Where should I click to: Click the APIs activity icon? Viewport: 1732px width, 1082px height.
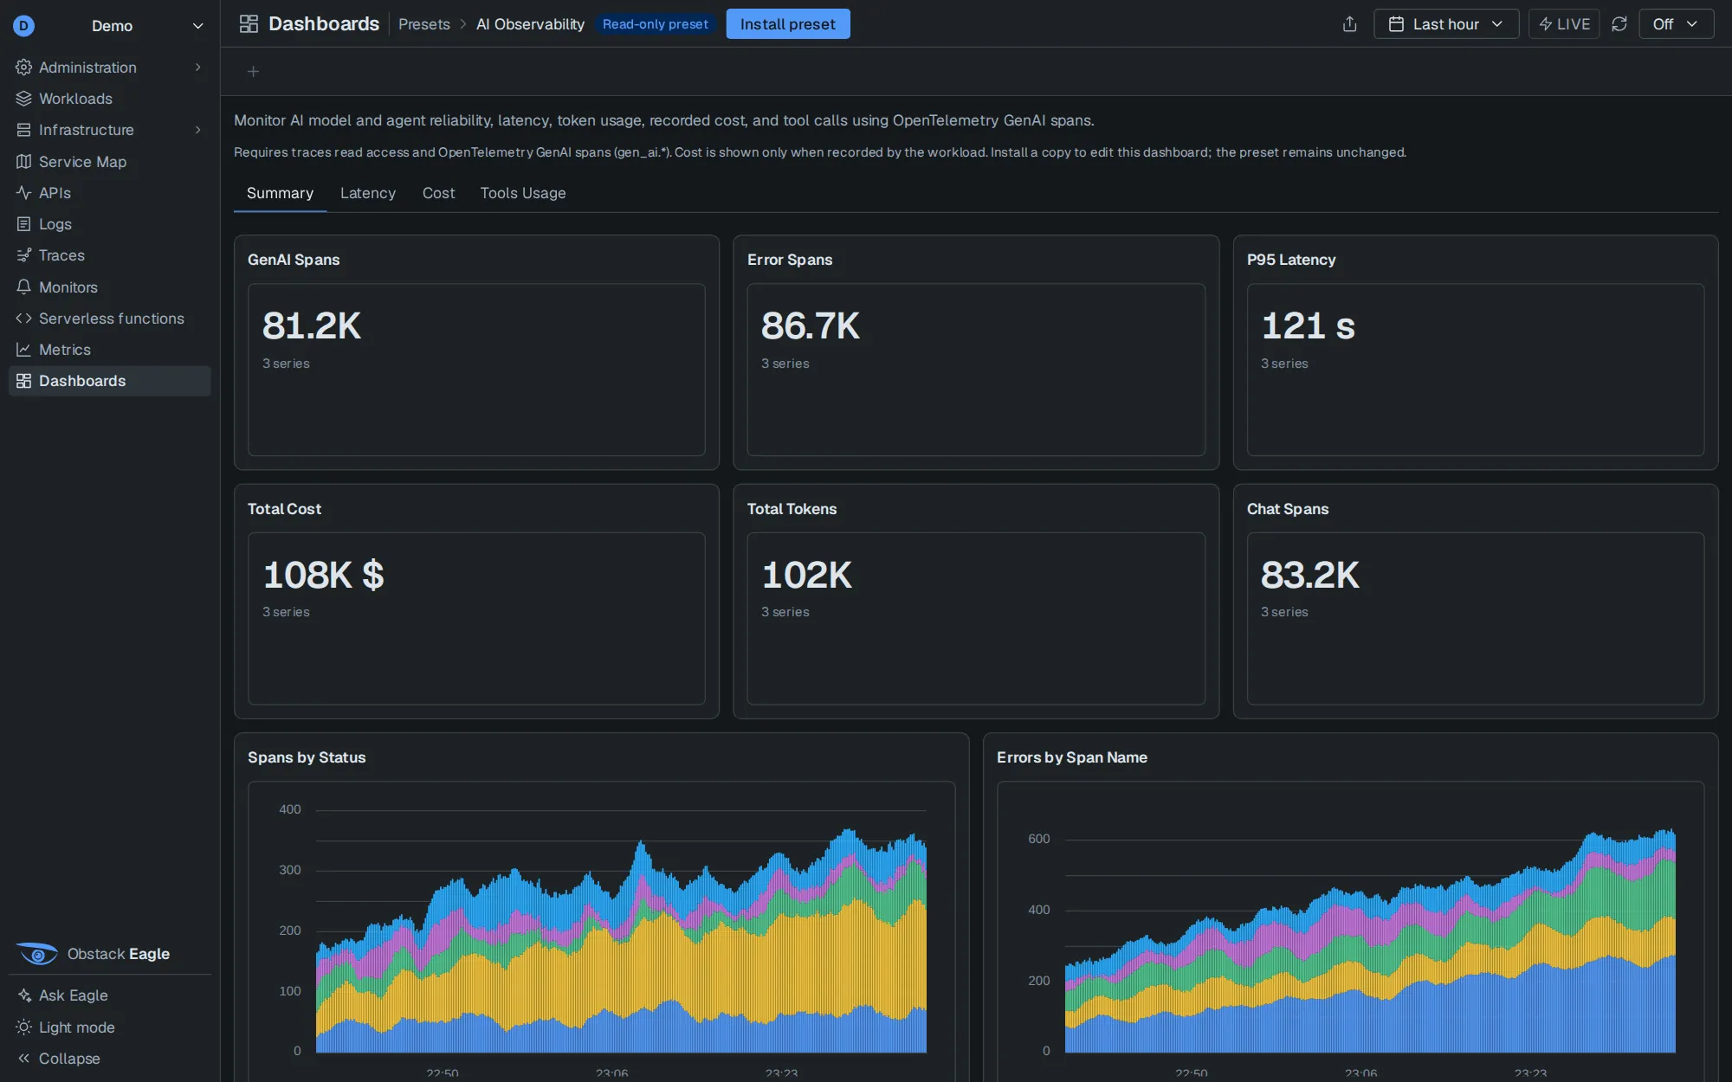tap(23, 193)
